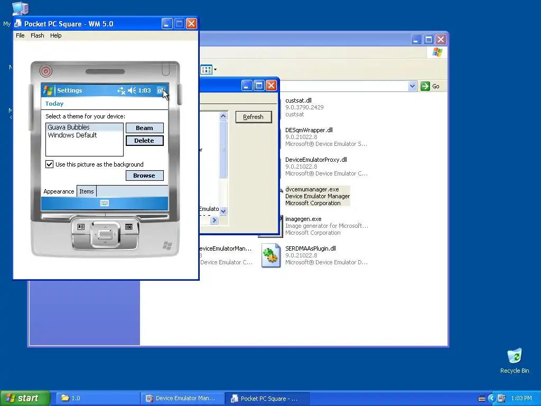Click the taskbar clock showing 1:03 PM
The height and width of the screenshot is (406, 541).
521,399
